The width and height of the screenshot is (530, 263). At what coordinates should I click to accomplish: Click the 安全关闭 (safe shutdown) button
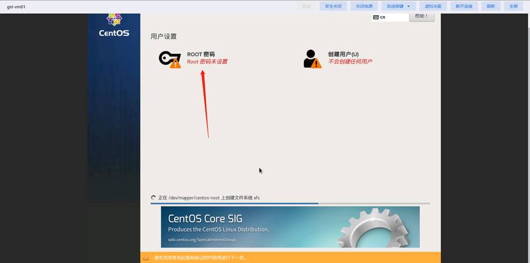(x=333, y=6)
